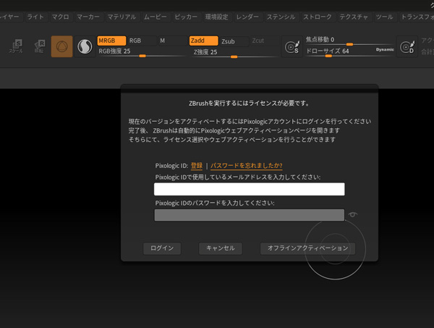Open the 環境設定 (Preferences) menu
This screenshot has height=328, width=434.
(x=216, y=17)
